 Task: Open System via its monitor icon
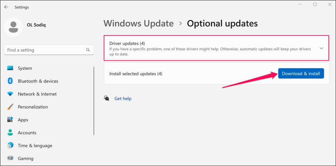pos(10,68)
